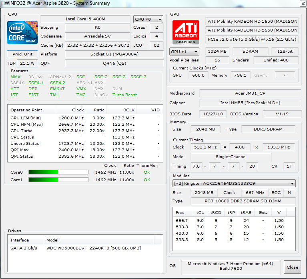Select the CPU Turbo row
The height and width of the screenshot is (279, 307).
tap(85, 131)
